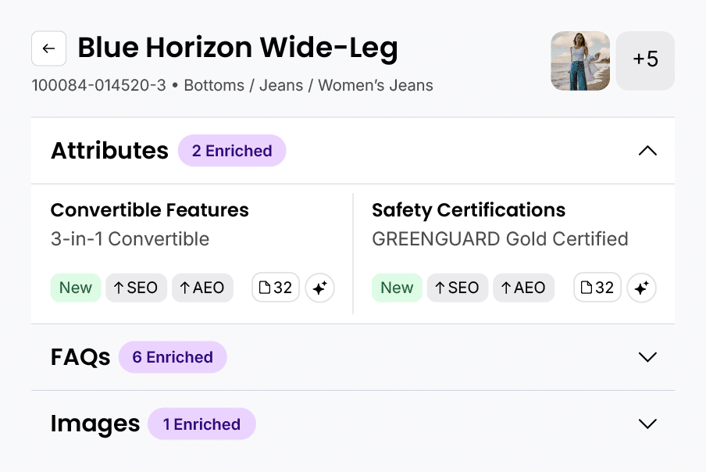This screenshot has height=472, width=706.
Task: Click the 6 Enriched badge beside FAQs
Action: click(173, 357)
